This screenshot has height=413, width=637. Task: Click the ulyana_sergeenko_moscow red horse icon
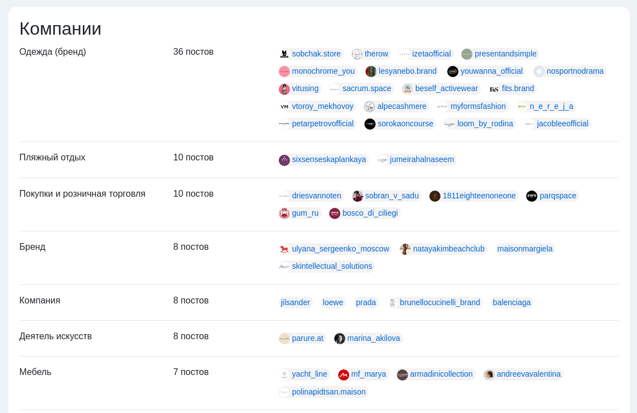(x=284, y=249)
